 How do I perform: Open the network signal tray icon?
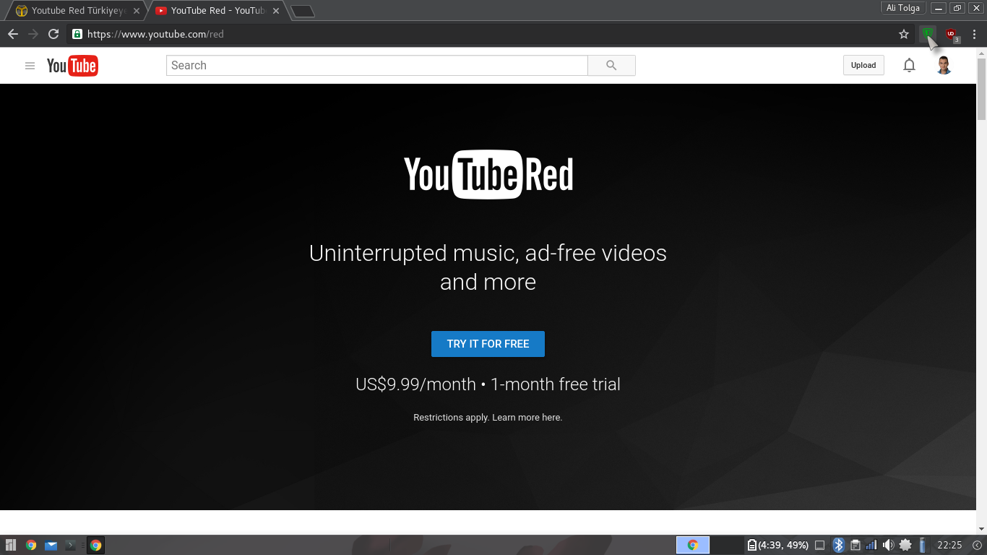coord(871,545)
